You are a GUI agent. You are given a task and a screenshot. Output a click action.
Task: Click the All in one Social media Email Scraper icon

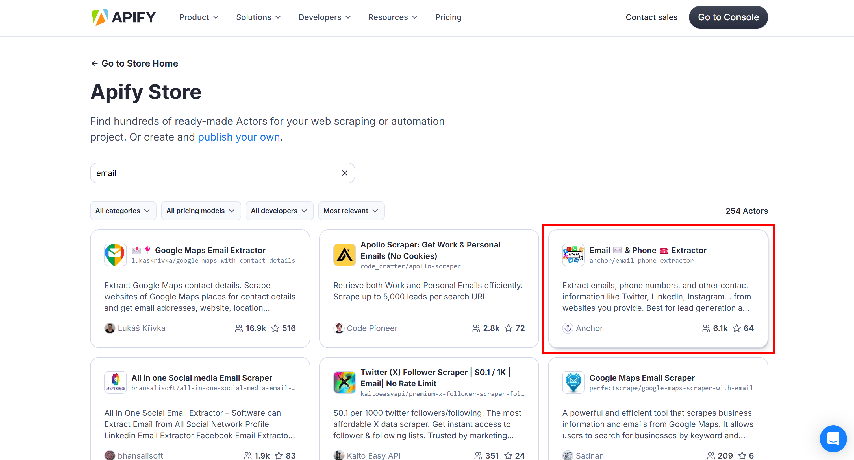pyautogui.click(x=115, y=382)
